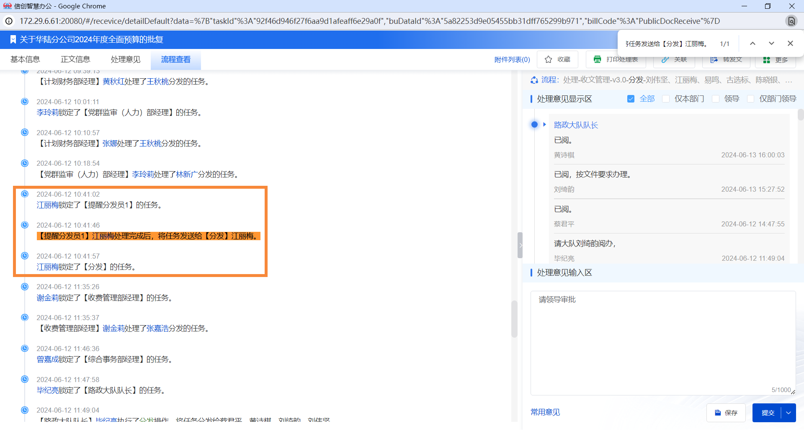
Task: Open the 处理意见 tab
Action: coord(126,59)
